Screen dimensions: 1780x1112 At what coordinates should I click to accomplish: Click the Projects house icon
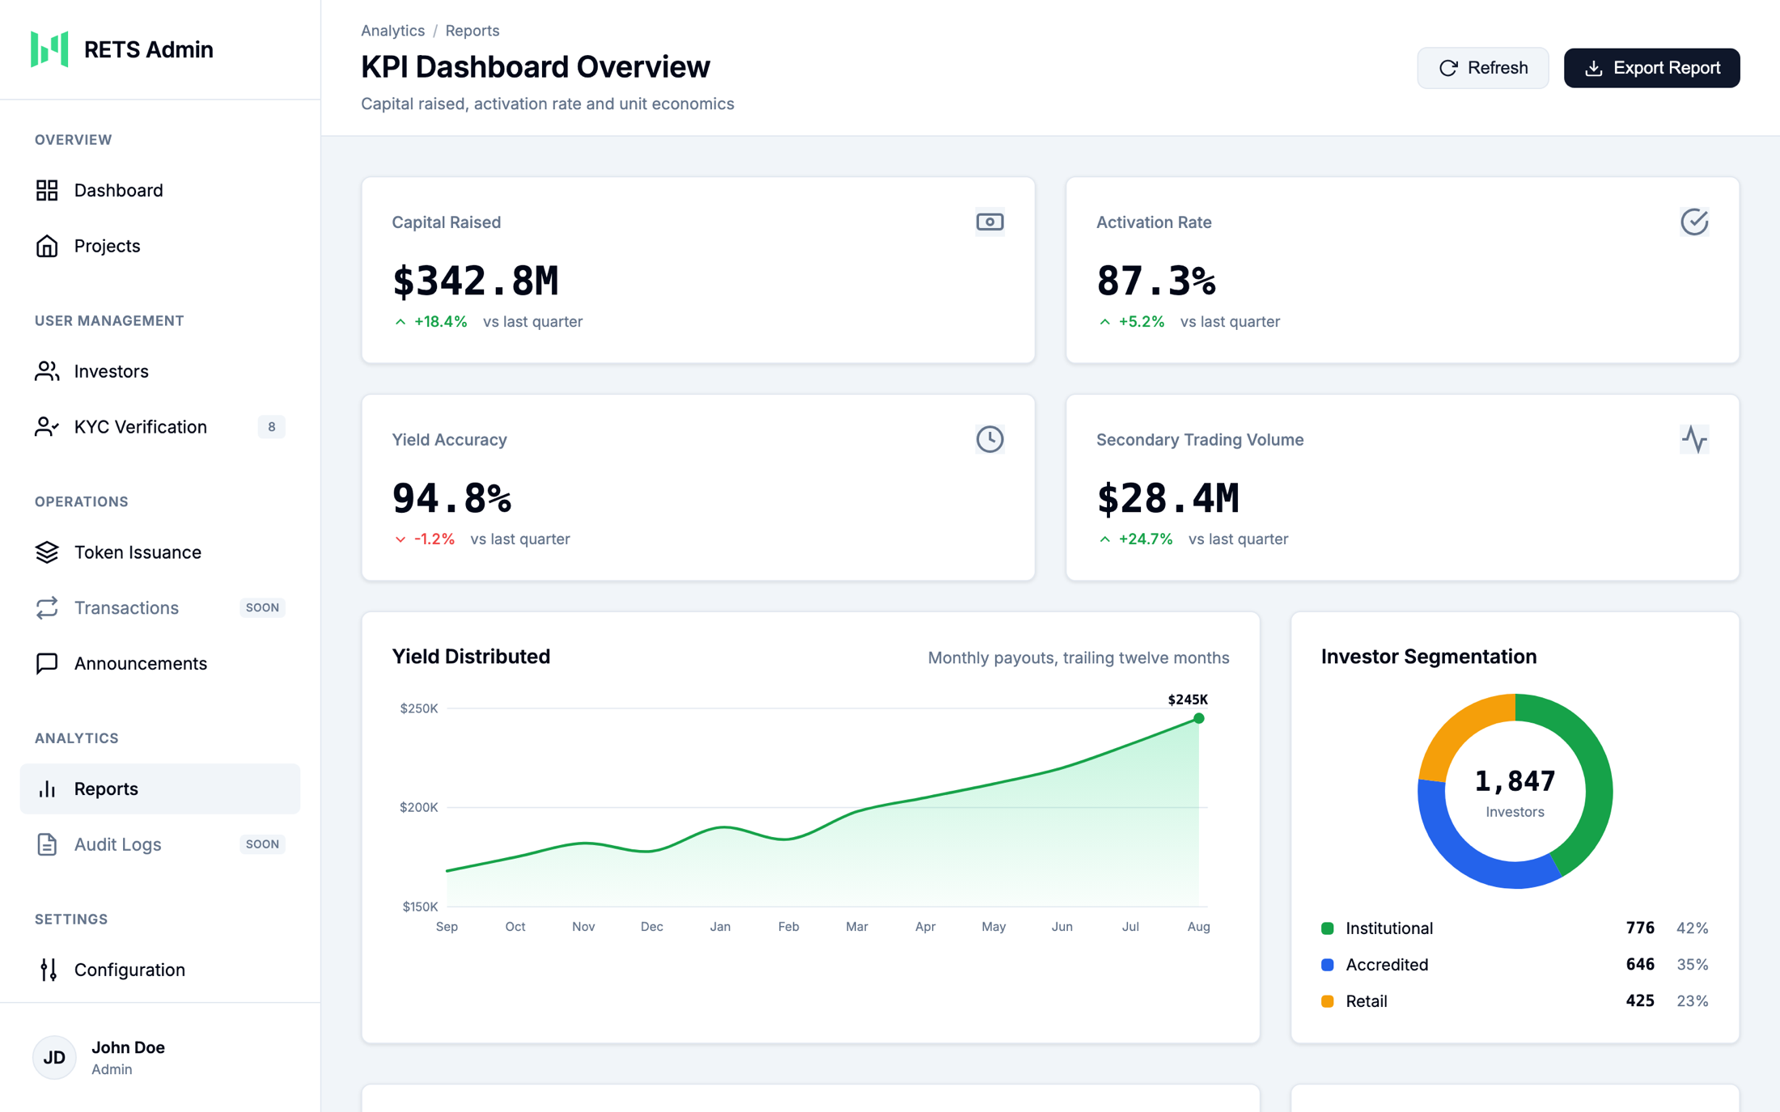coord(47,246)
